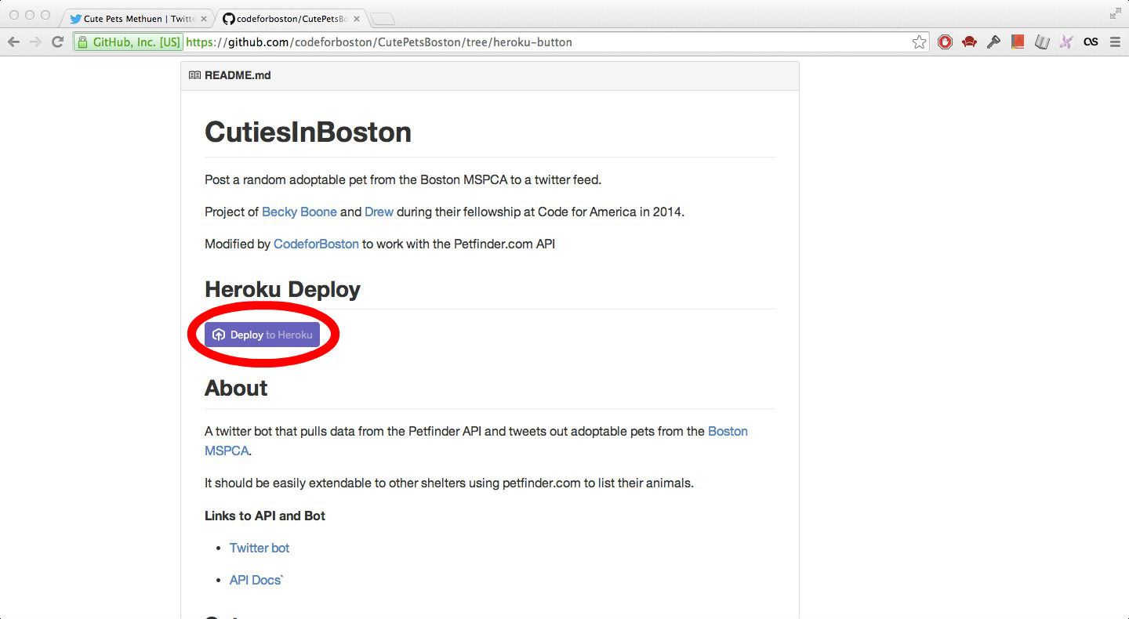This screenshot has height=619, width=1129.
Task: Click the README.md book icon
Action: (194, 75)
